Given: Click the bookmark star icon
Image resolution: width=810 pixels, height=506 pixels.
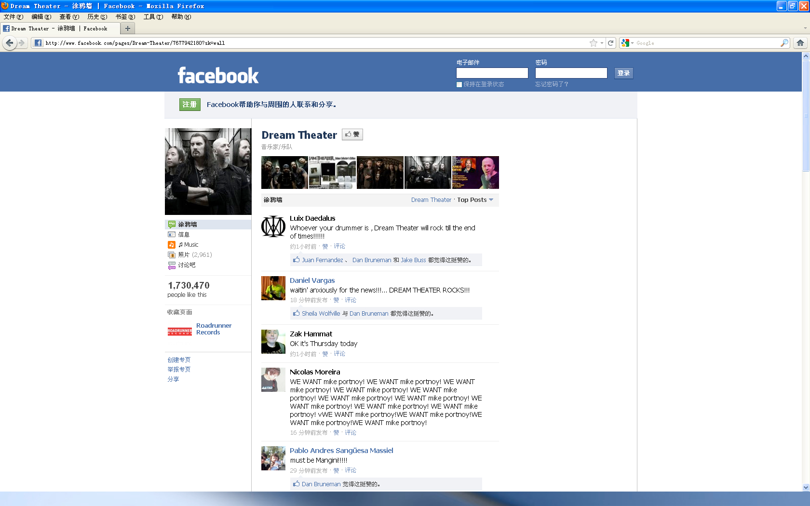Looking at the screenshot, I should [594, 43].
